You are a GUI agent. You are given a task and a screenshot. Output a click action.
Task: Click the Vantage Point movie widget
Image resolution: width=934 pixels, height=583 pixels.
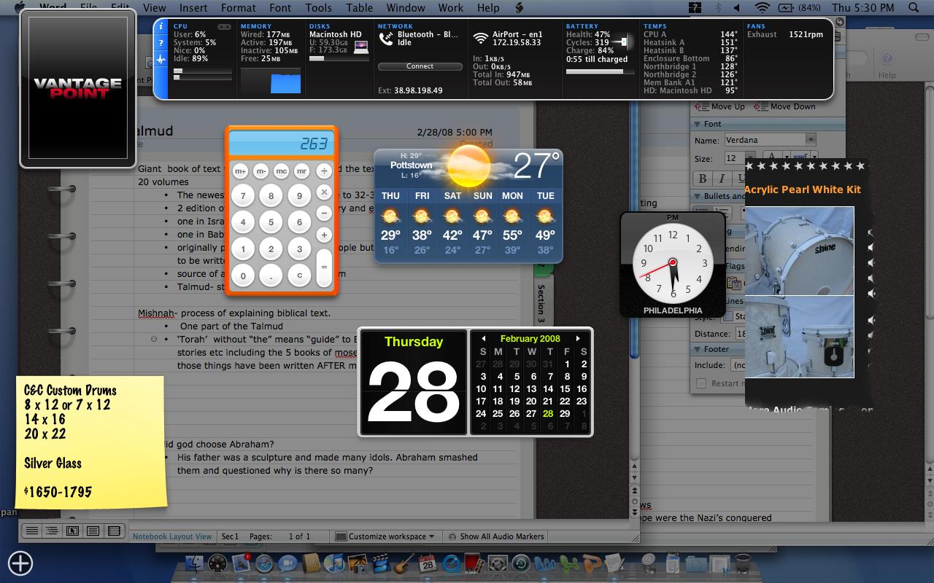coord(77,88)
